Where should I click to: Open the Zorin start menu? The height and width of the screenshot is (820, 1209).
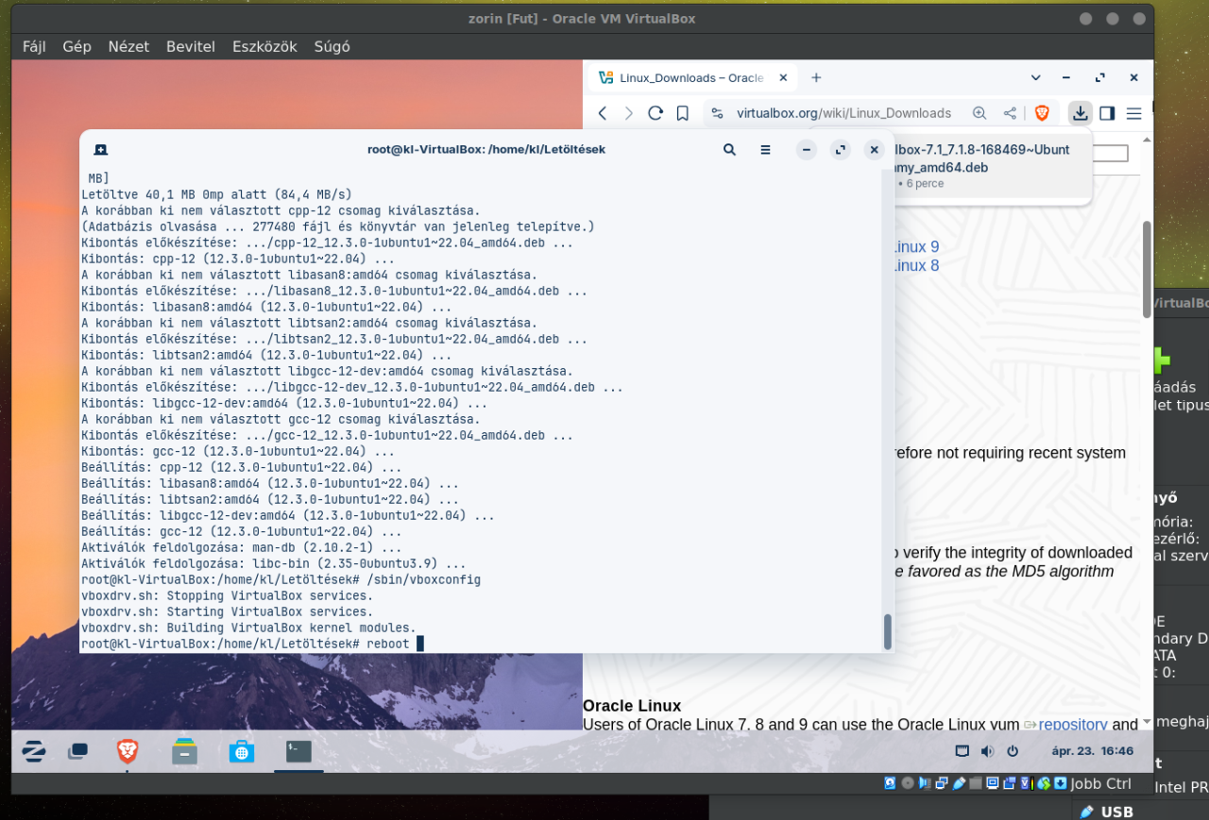click(x=34, y=751)
